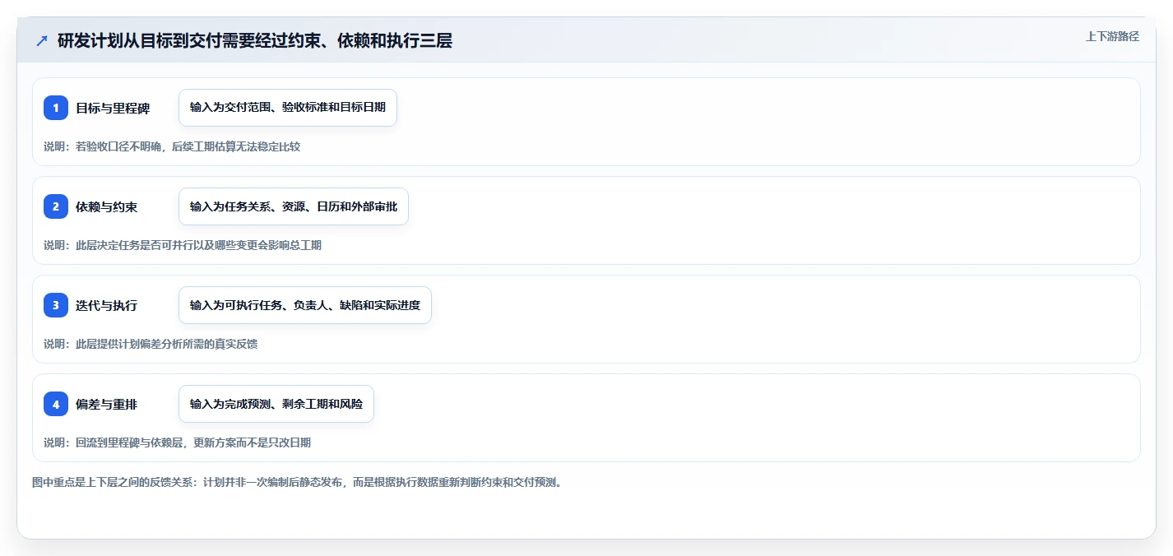Click the 输入为任务关系、资源、日历和外部审批 chip

294,206
